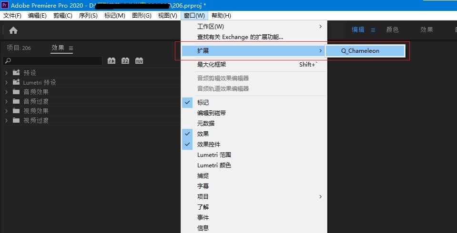Open the 效果 panel hamburger menu
Screen dimensions: 457x233
pos(71,49)
